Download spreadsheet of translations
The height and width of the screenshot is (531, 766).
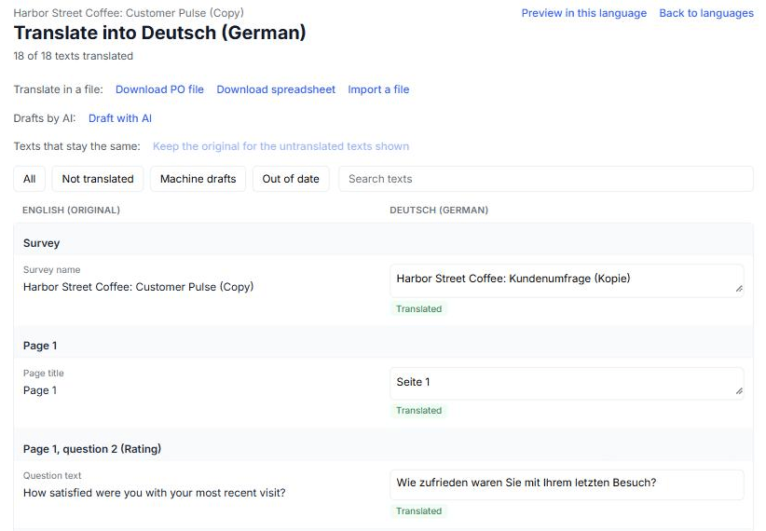click(276, 89)
